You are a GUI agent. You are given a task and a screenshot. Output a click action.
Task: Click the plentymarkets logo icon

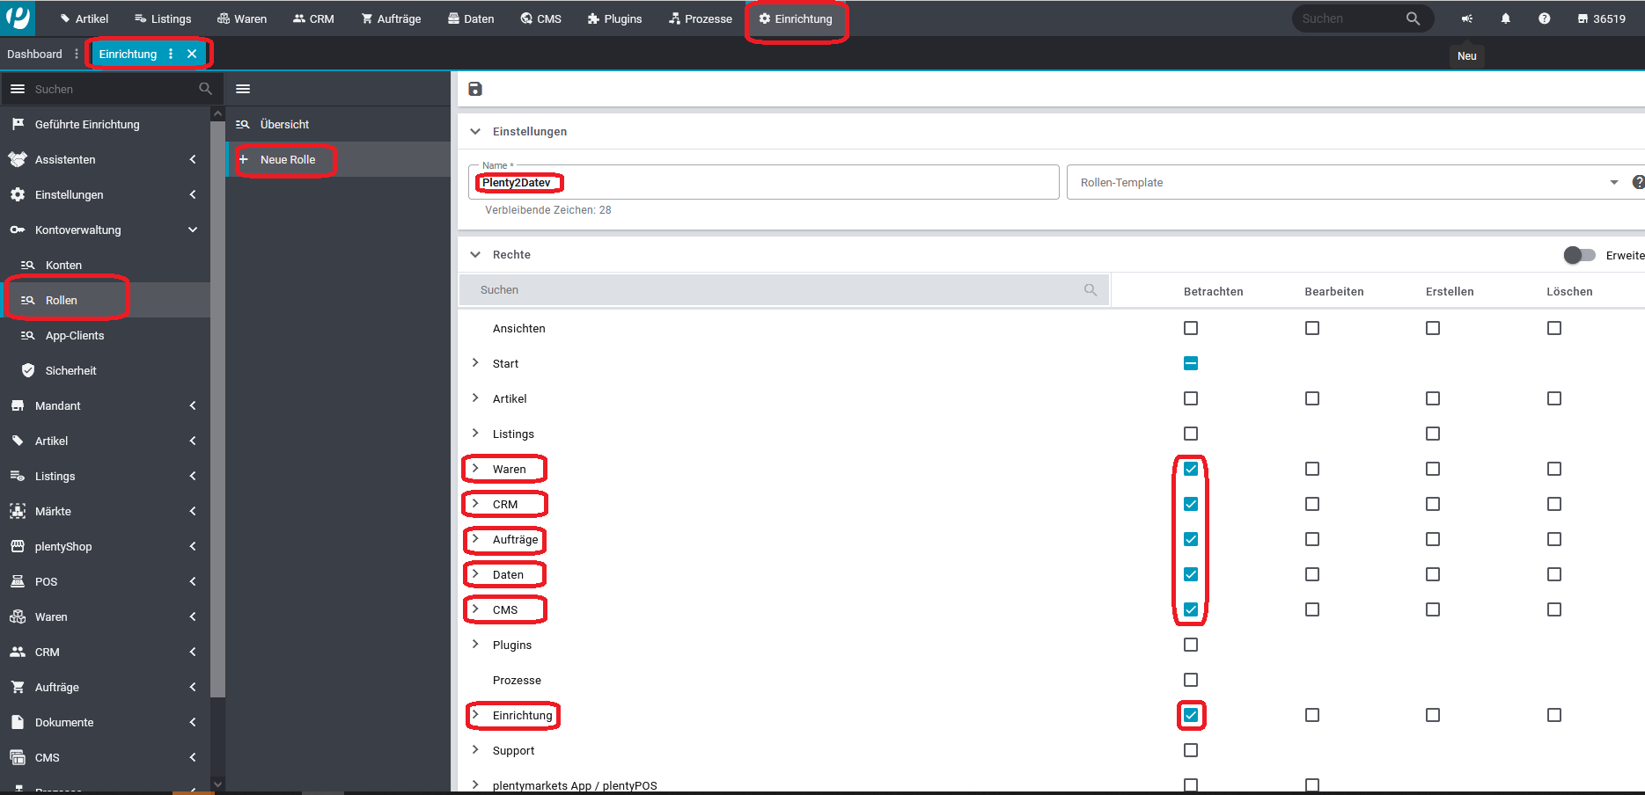pyautogui.click(x=18, y=18)
